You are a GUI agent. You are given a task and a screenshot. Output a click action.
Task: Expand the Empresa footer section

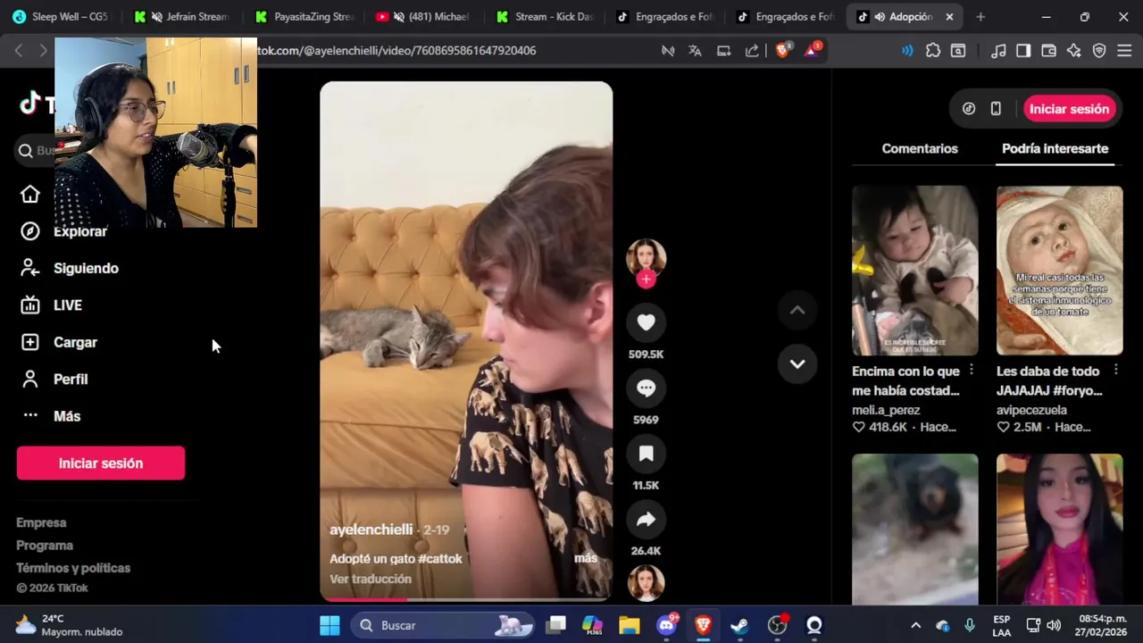(x=41, y=522)
